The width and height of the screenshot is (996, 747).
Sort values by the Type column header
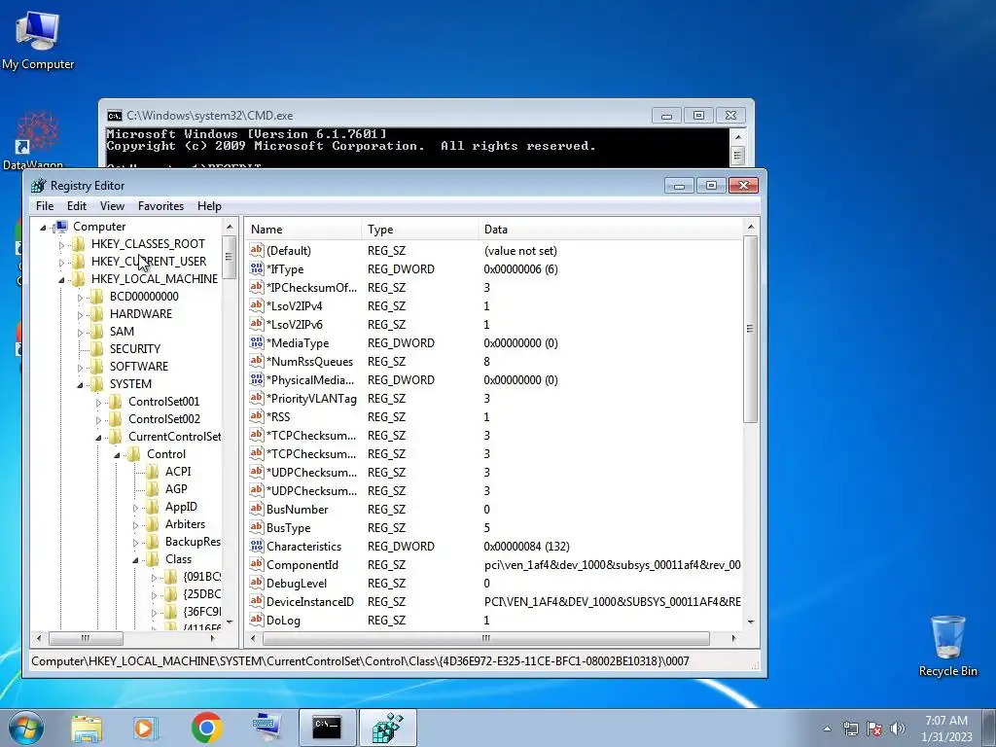(x=420, y=230)
